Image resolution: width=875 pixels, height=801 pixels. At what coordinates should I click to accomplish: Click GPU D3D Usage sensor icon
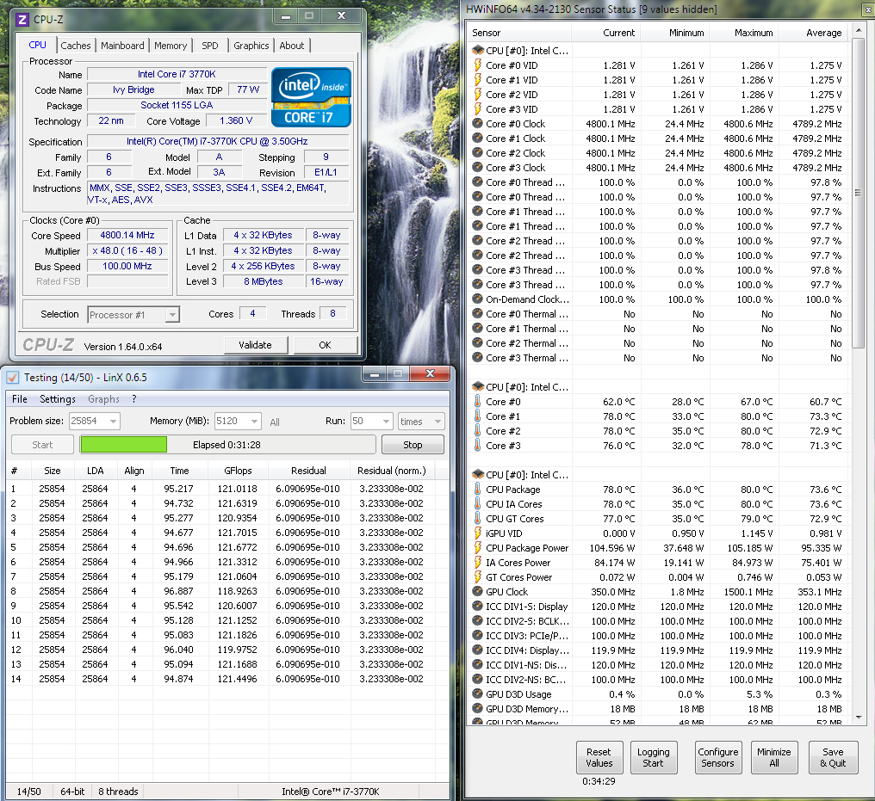(478, 694)
